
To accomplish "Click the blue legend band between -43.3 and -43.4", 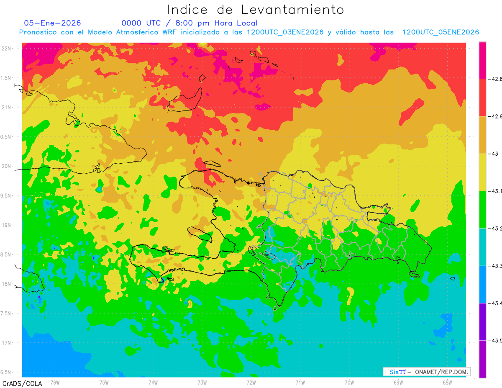I will coord(482,285).
